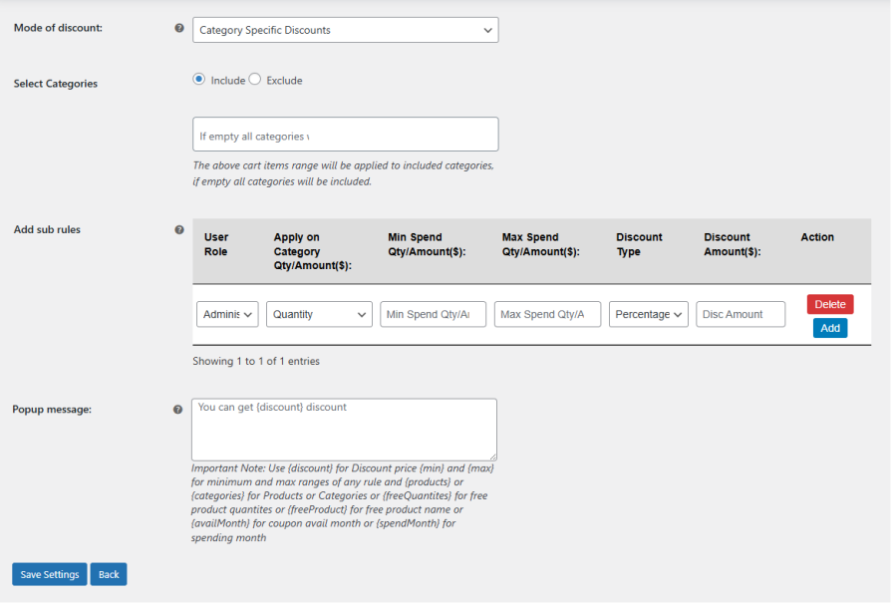Viewport: 892px width, 604px height.
Task: Click the Max Spend Qty/Amount field
Action: tap(547, 314)
